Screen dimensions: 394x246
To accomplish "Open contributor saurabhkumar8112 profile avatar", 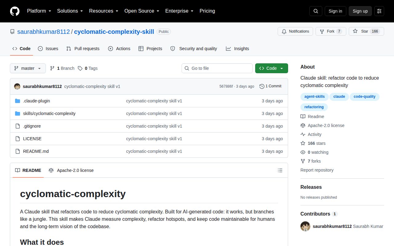I will [305, 226].
